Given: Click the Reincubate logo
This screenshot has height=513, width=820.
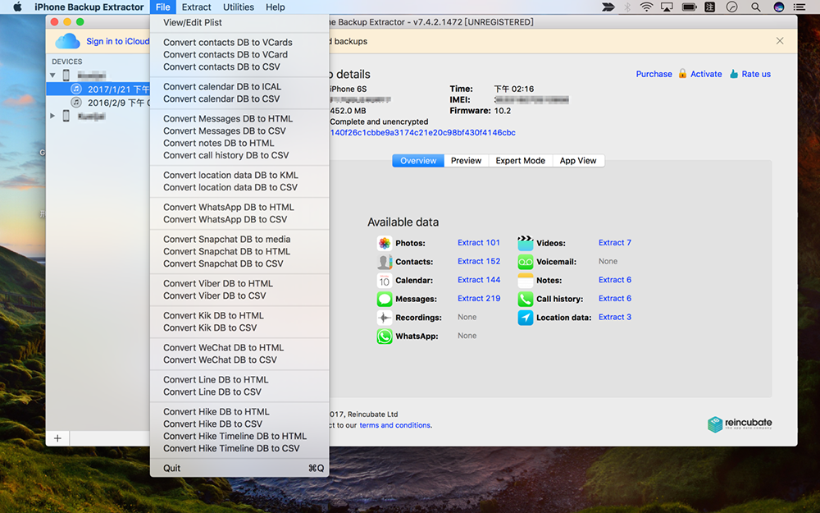Looking at the screenshot, I should tap(740, 424).
